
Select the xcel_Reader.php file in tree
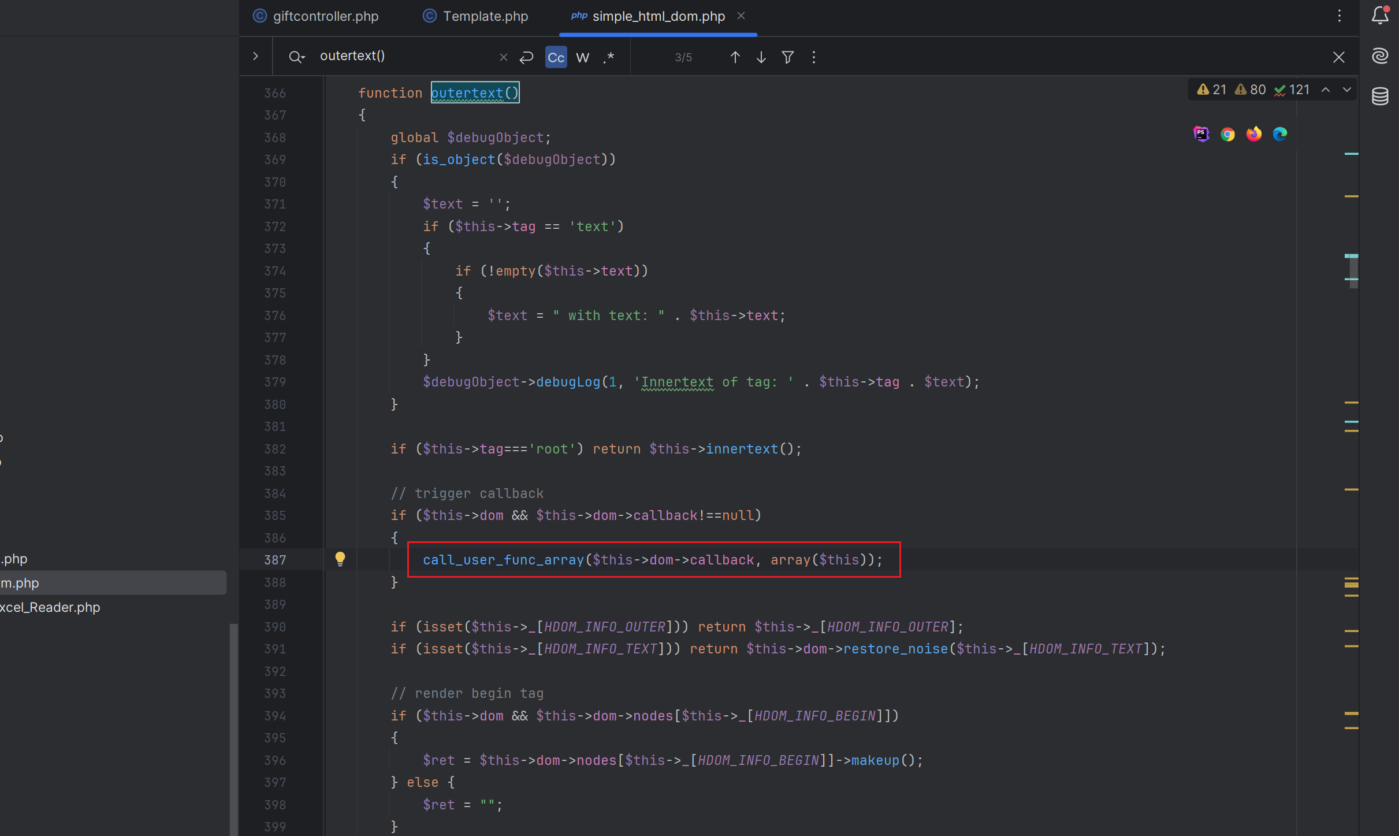pos(50,607)
